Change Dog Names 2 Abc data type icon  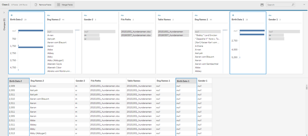coord(48,15)
